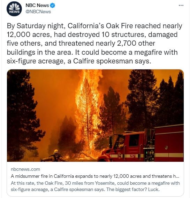Click the NEWS label on the avatar
This screenshot has width=190, height=198.
tap(15, 12)
